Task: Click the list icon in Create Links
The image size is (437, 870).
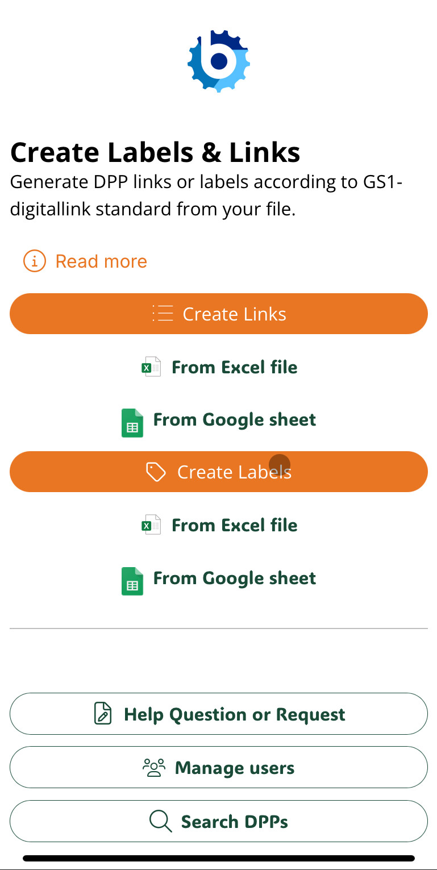Action: 163,314
